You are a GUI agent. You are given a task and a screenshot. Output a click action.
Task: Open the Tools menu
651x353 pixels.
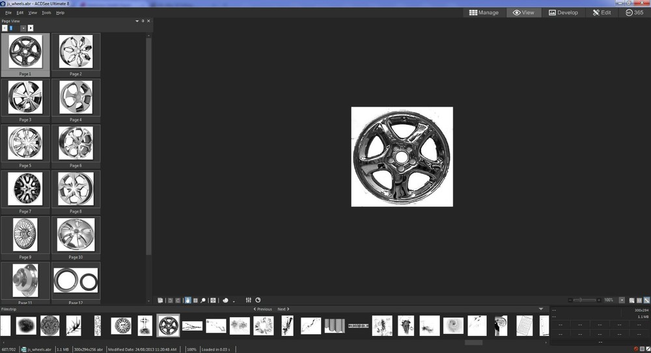(46, 12)
